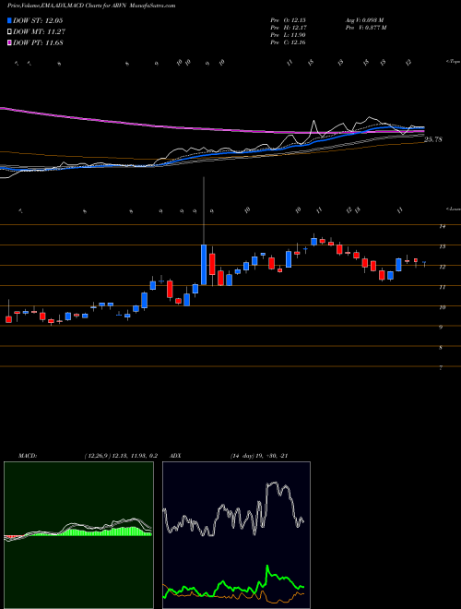Click the 11 price axis label

pos(442,287)
